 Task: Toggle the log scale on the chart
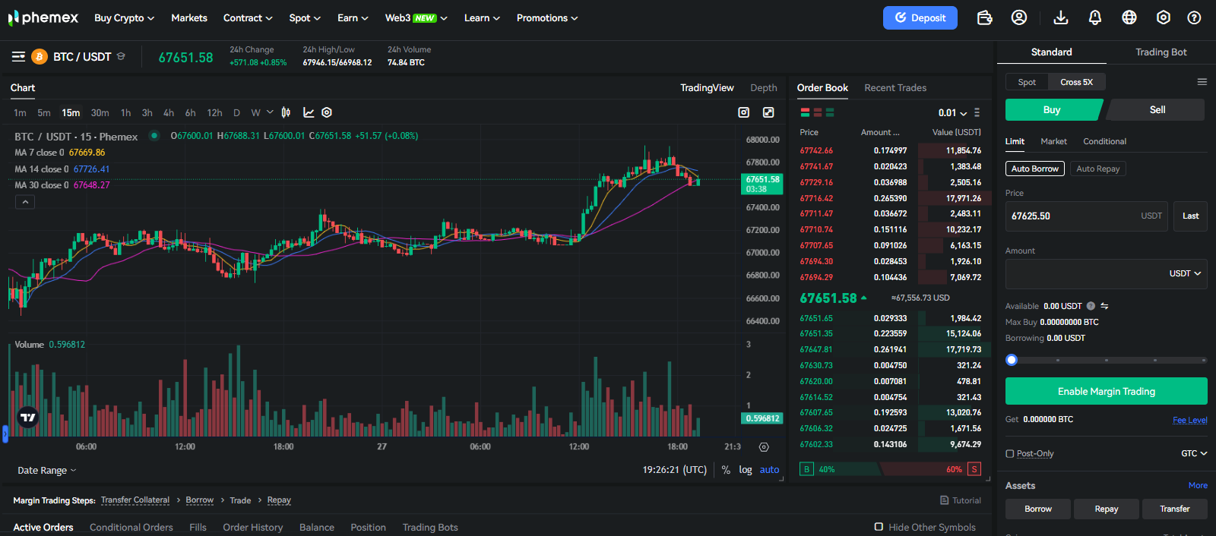pyautogui.click(x=746, y=470)
